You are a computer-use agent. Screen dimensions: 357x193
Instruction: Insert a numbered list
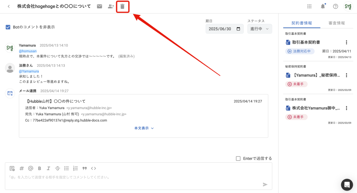click(75, 168)
